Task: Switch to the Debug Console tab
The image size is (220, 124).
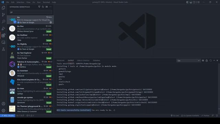Action: [x=83, y=61]
